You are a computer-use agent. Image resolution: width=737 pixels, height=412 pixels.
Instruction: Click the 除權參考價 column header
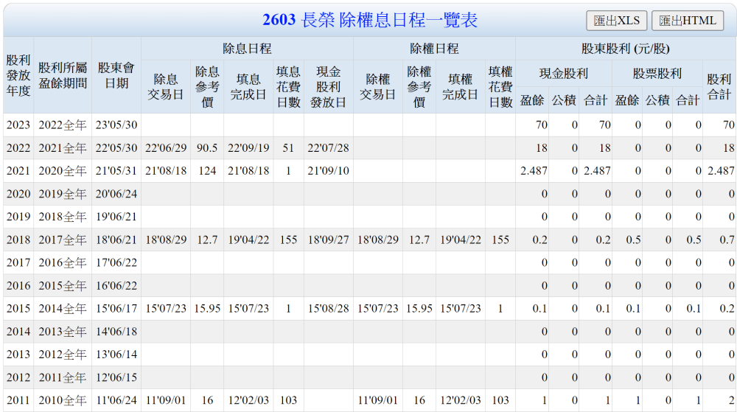click(419, 86)
